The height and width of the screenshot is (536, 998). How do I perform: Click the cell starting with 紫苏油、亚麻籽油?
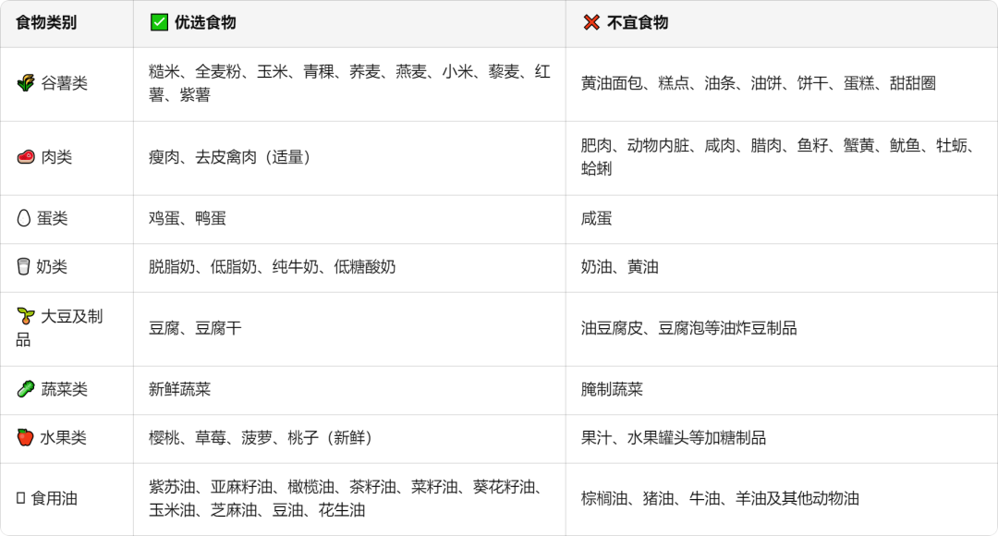(x=349, y=499)
